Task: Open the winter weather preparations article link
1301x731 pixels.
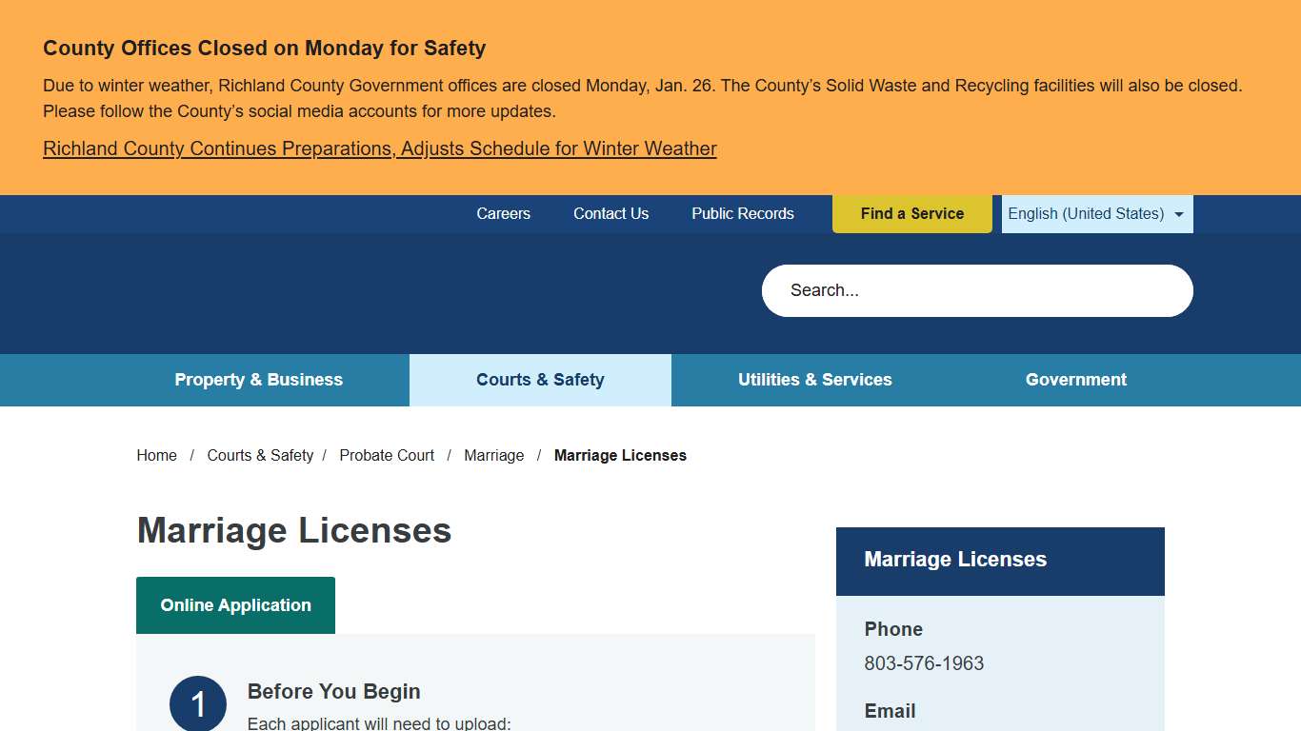Action: coord(379,148)
